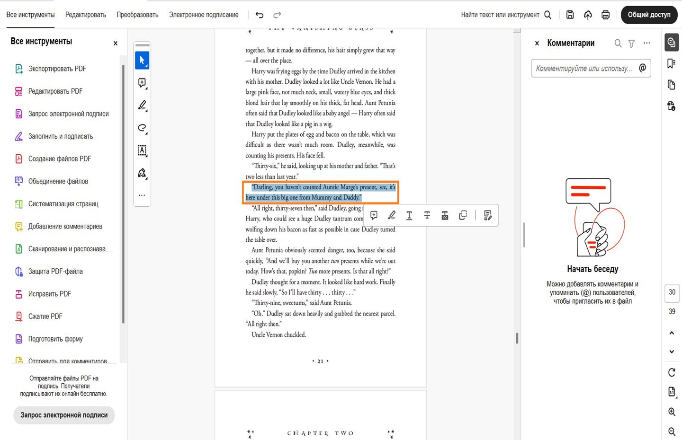
Task: Rotate the page view clockwise
Action: (672, 372)
